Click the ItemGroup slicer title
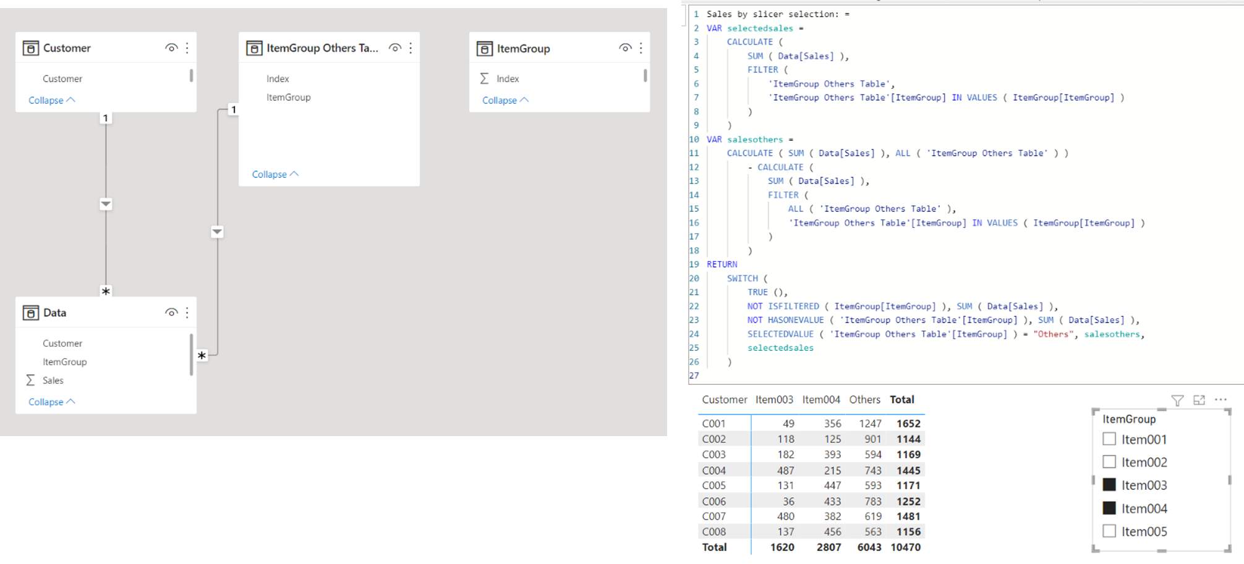Image resolution: width=1244 pixels, height=564 pixels. click(1129, 419)
